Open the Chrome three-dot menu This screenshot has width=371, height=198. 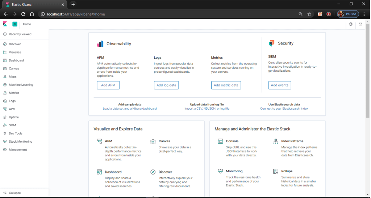[364, 14]
